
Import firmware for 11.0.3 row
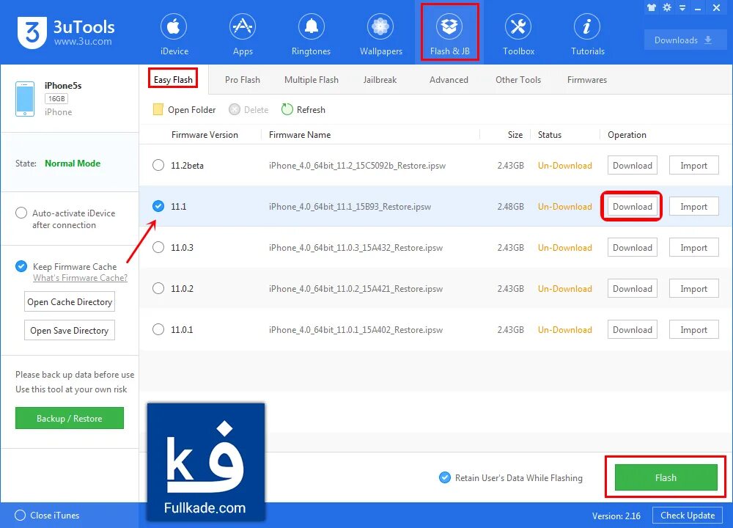(x=693, y=247)
